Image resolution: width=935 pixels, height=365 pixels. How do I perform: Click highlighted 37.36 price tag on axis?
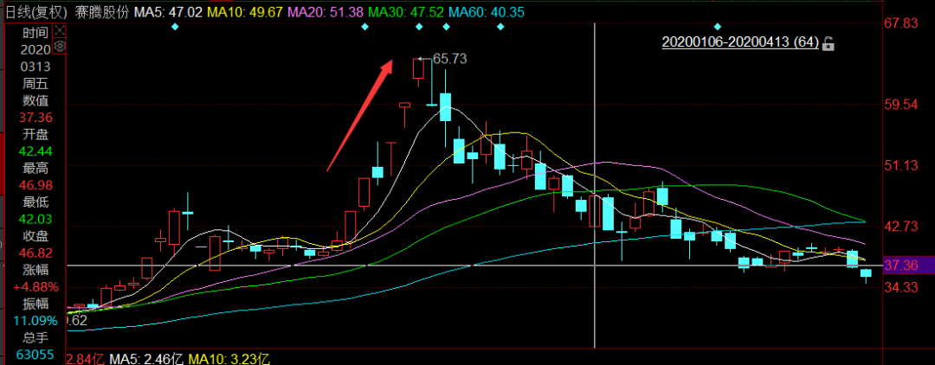[913, 266]
